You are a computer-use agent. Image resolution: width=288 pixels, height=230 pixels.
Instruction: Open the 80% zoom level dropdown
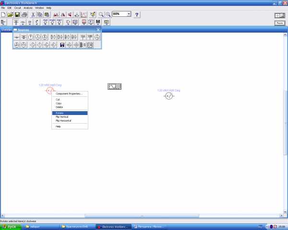[x=129, y=14]
